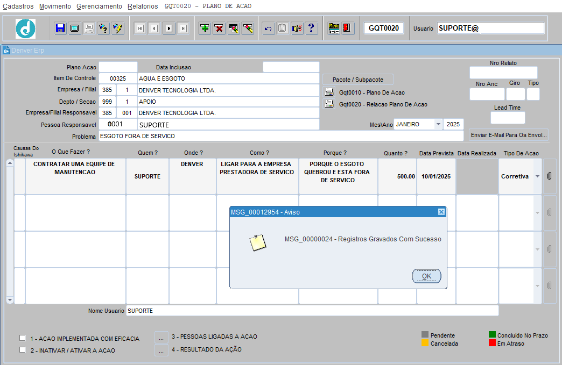The height and width of the screenshot is (365, 562).
Task: Click the Execute Query flashlight lightning icon
Action: (117, 28)
